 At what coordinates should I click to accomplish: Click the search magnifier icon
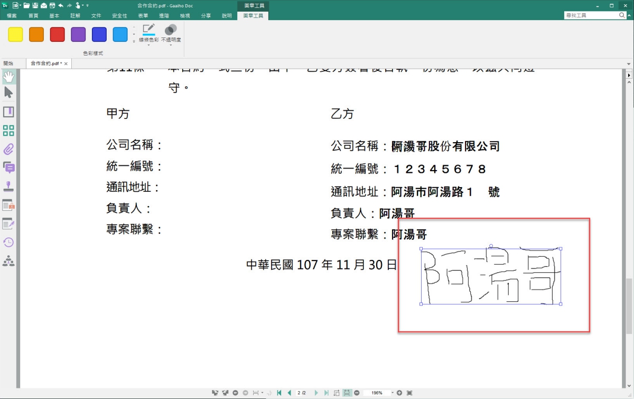click(x=622, y=15)
